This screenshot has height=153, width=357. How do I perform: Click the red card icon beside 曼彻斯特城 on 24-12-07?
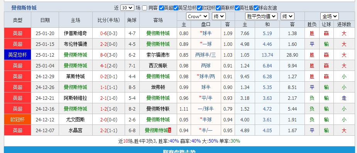(169, 131)
